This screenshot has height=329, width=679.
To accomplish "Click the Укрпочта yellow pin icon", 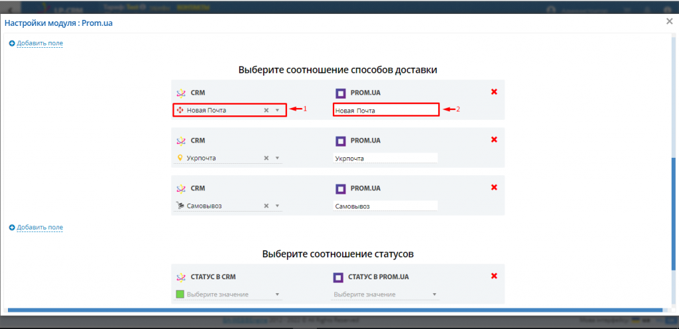I will click(180, 158).
